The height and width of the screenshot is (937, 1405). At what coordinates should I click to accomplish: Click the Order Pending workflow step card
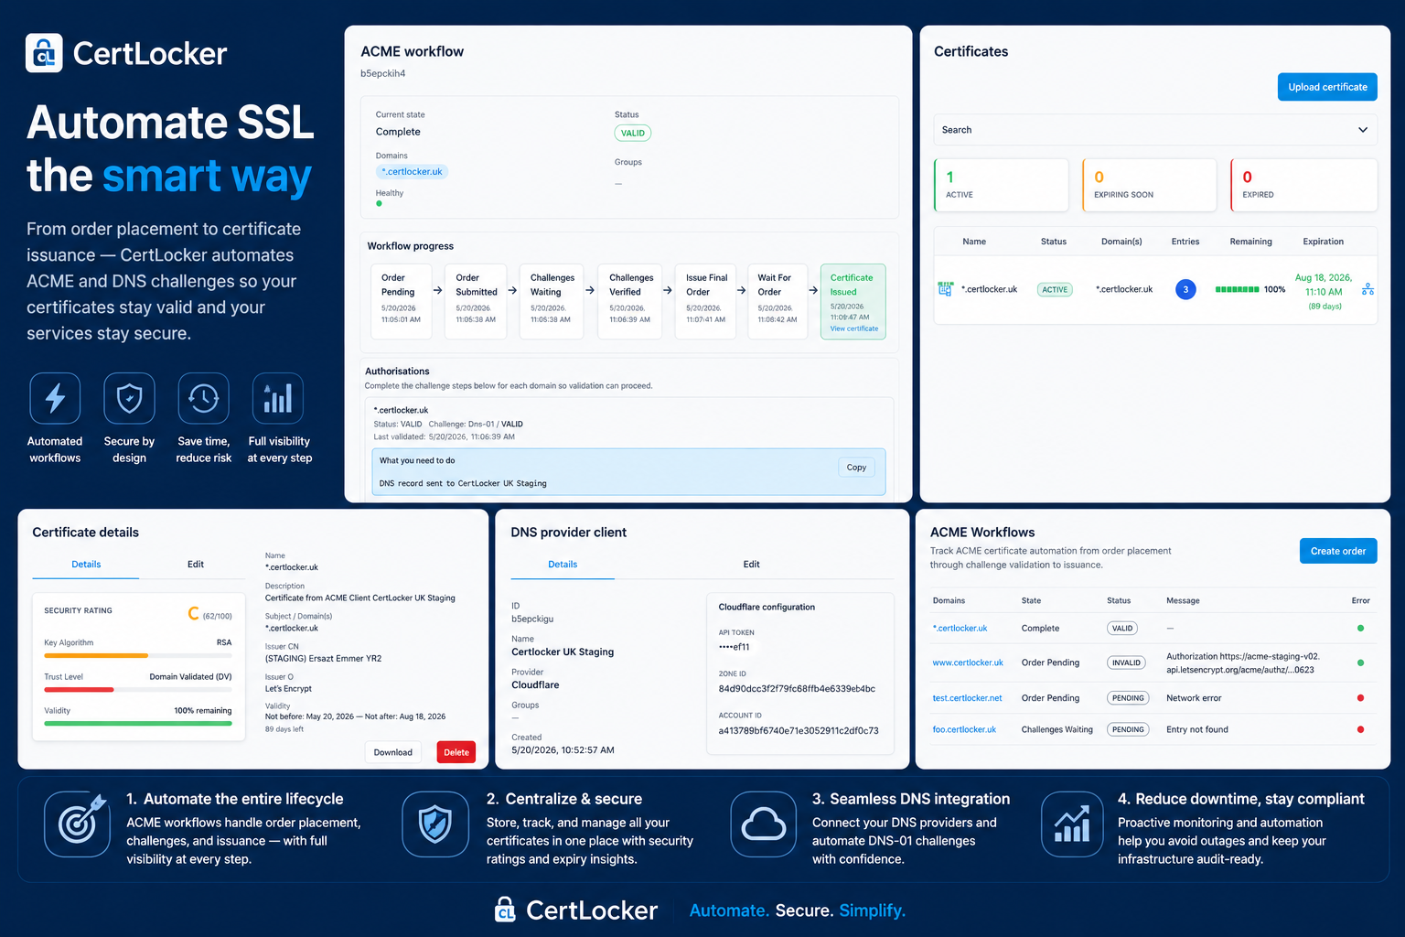pos(401,301)
